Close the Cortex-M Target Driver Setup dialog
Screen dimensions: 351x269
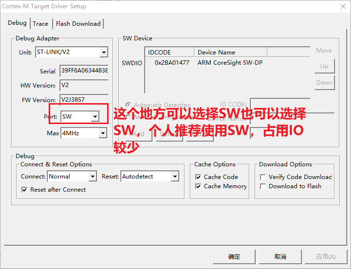coord(343,6)
